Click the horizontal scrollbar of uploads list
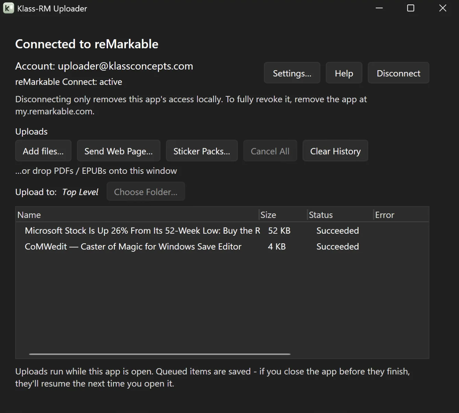The height and width of the screenshot is (413, 459). click(160, 354)
